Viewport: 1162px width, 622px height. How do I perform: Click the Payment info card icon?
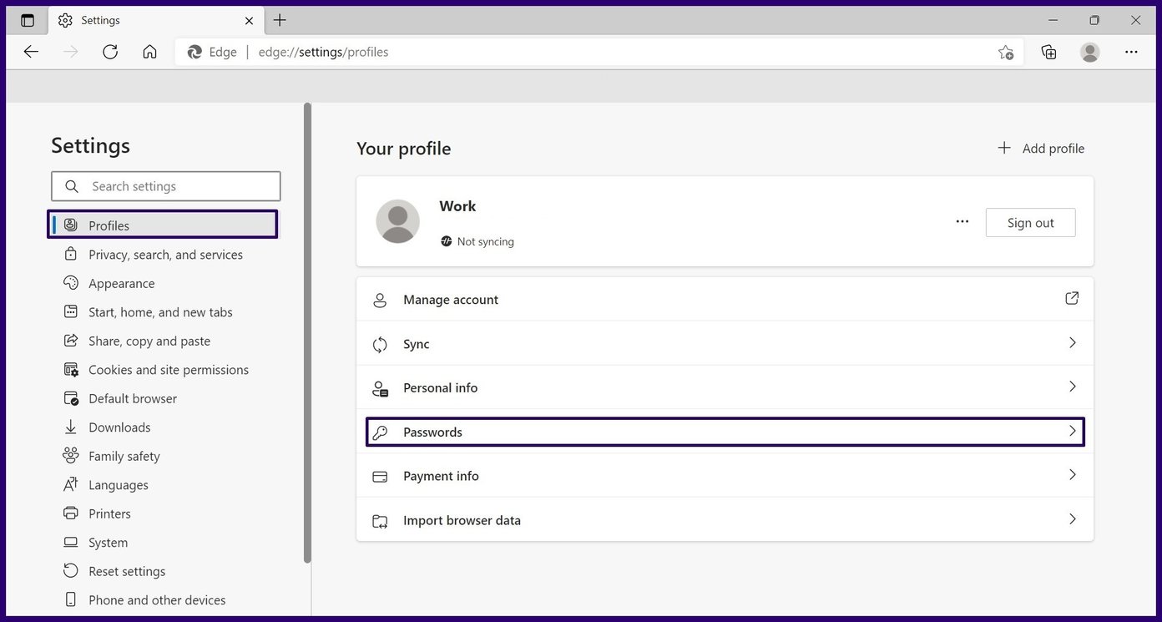[380, 477]
